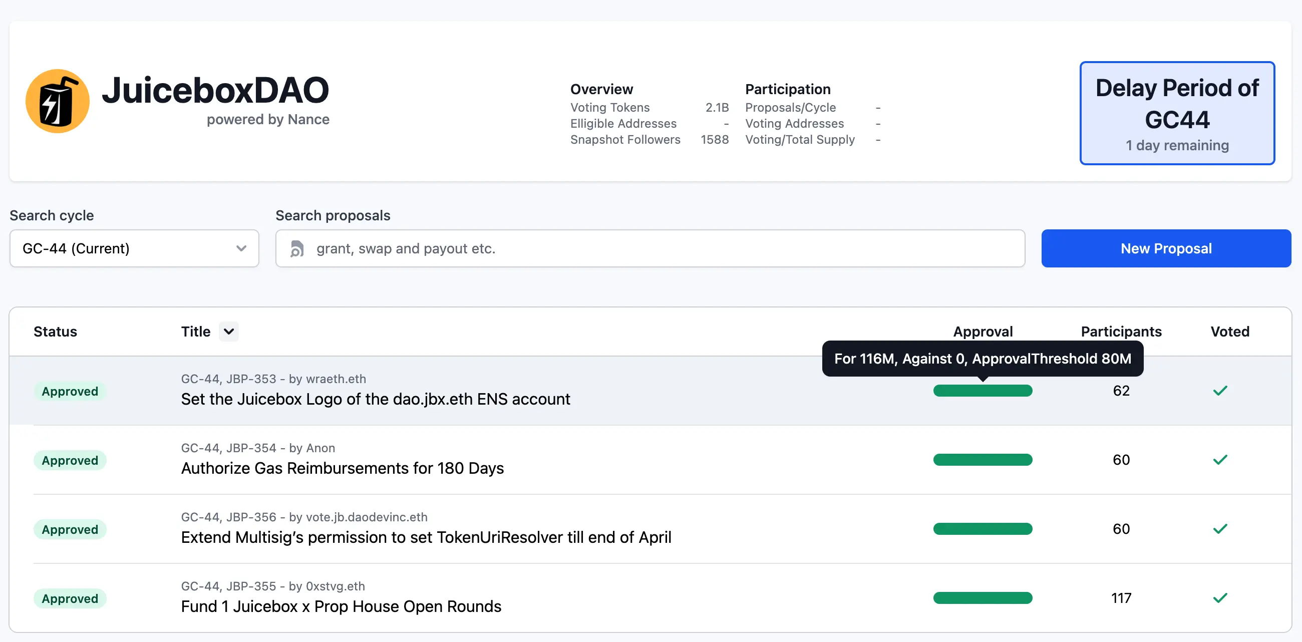Open the Delay Period of GC44 card

click(1177, 113)
